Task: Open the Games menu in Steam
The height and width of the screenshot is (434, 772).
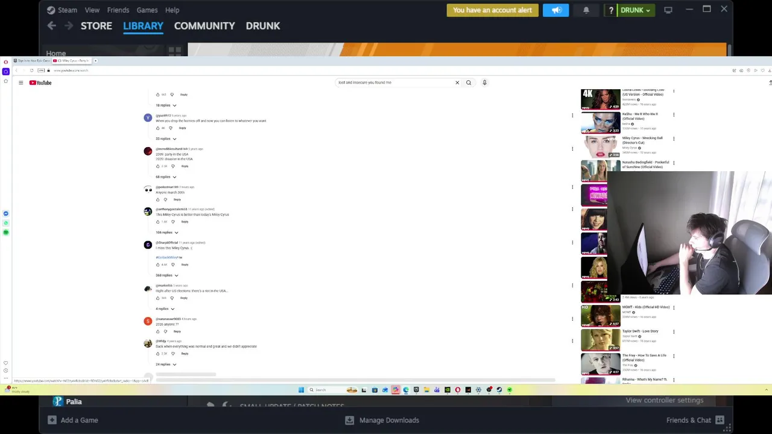Action: (x=147, y=10)
